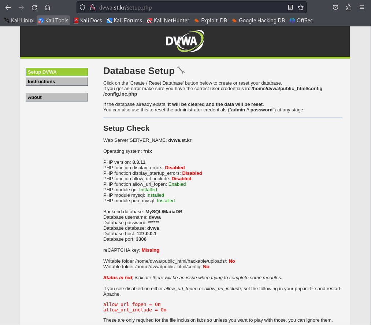Screen dimensions: 371x325
Task: Click Database host value 127.0.0.1
Action: (x=146, y=234)
